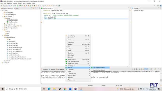Screen dimensions: 162x91
Task: Open the Navigate menu
Action: coord(10,4)
